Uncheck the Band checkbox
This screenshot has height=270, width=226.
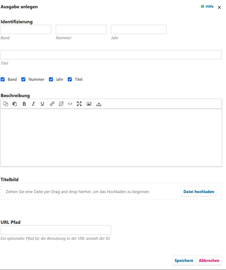(3, 79)
